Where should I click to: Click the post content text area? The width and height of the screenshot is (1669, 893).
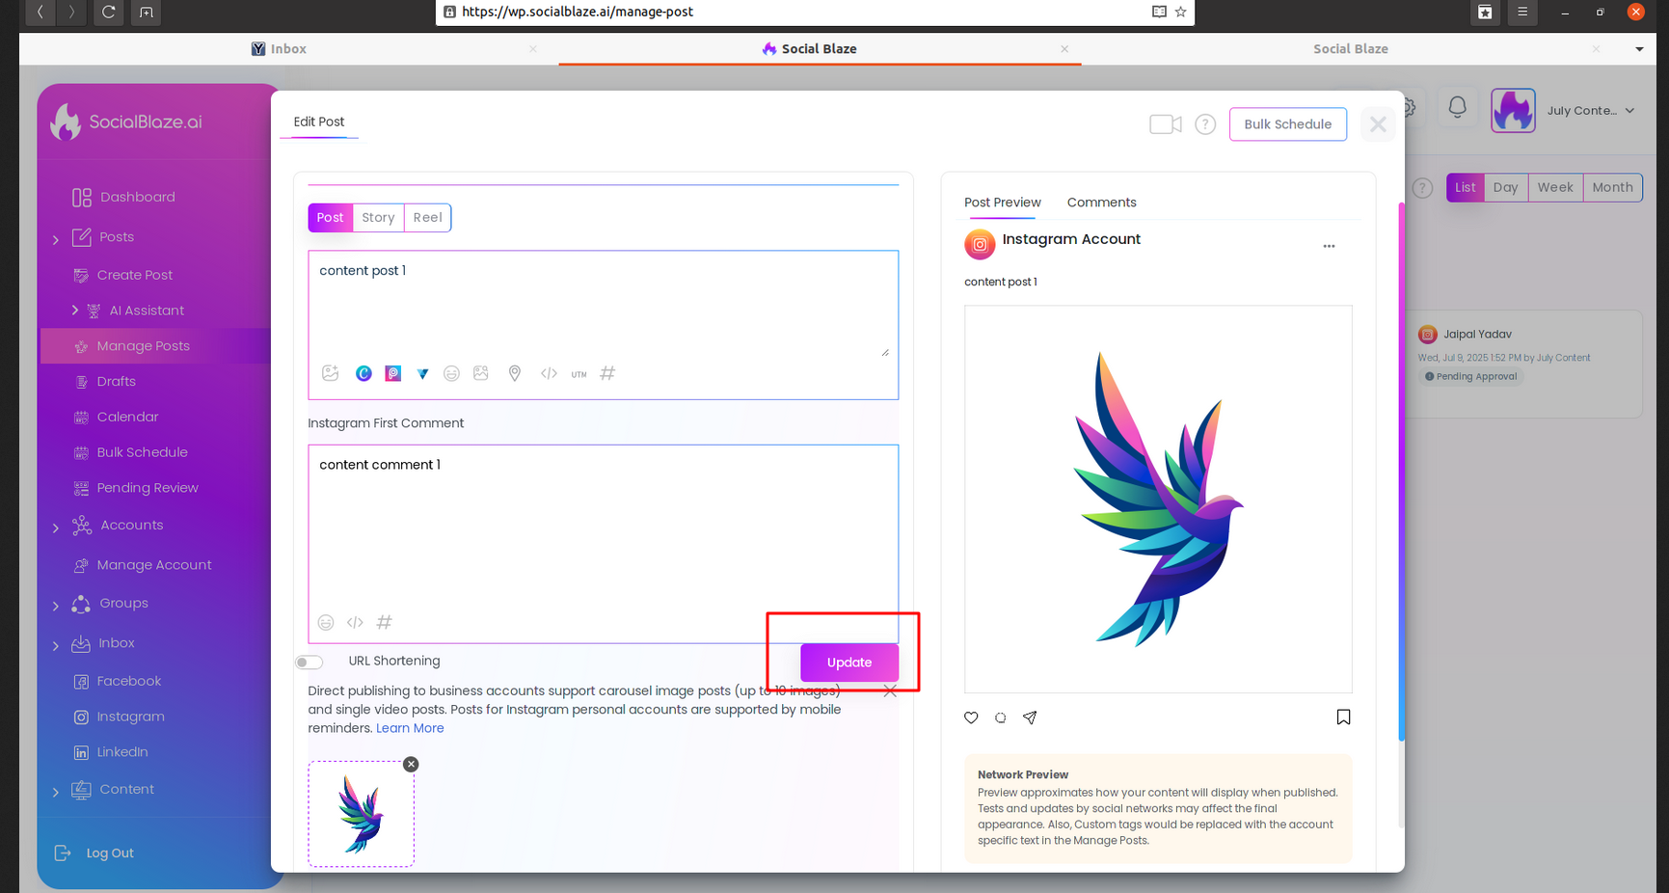(603, 304)
